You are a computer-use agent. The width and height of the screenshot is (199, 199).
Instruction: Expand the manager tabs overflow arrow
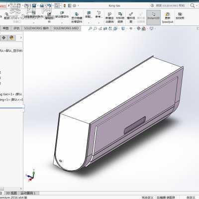21,38
